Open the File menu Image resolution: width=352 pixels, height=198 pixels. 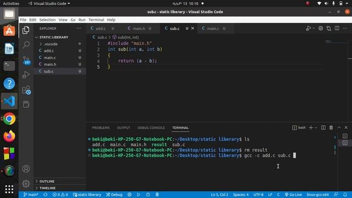23,20
